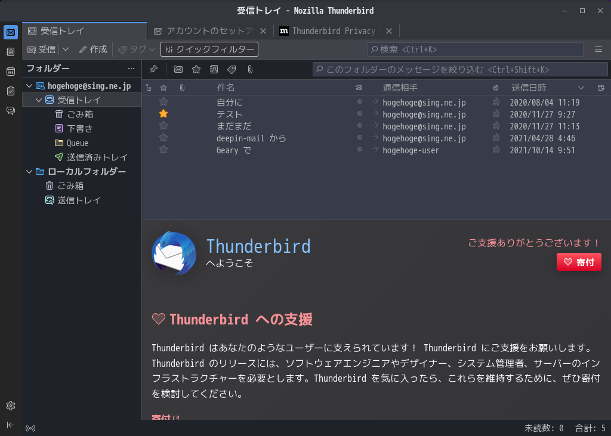Focus the global 検索 search field
This screenshot has height=436, width=611.
coord(475,50)
